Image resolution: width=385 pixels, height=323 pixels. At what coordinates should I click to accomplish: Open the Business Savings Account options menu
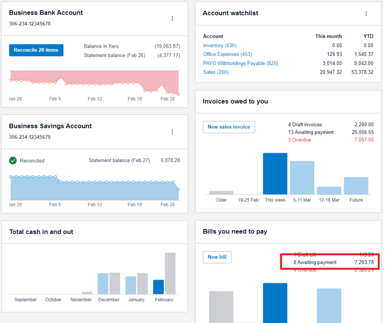[x=172, y=132]
